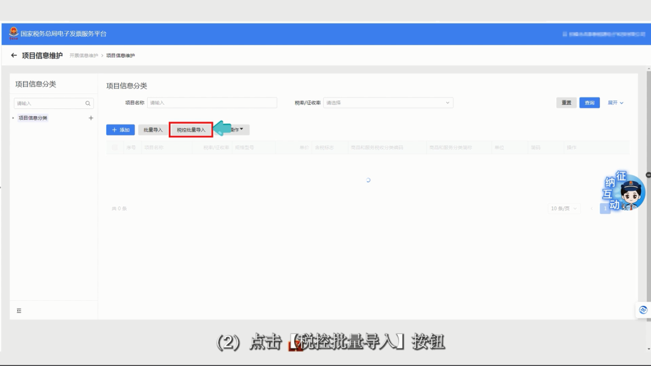Click the 重置 button
Image resolution: width=651 pixels, height=366 pixels.
(x=566, y=103)
